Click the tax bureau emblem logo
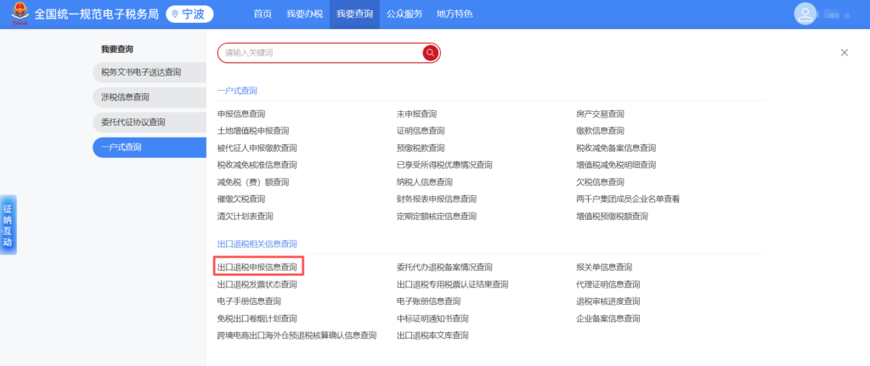870x366 pixels. tap(17, 14)
